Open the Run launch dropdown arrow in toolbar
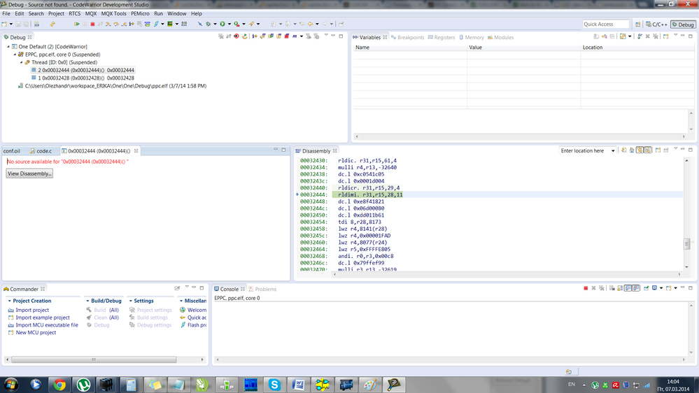Viewport: 699px width, 393px height. 229,24
